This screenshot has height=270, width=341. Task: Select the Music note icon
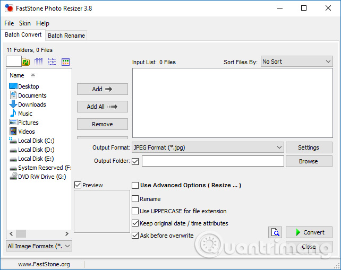pos(13,113)
